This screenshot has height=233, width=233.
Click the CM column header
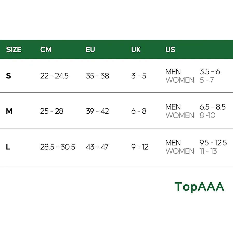(46, 49)
